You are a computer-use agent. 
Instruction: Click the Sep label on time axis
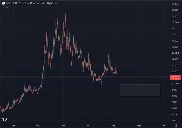pyautogui.click(x=139, y=125)
